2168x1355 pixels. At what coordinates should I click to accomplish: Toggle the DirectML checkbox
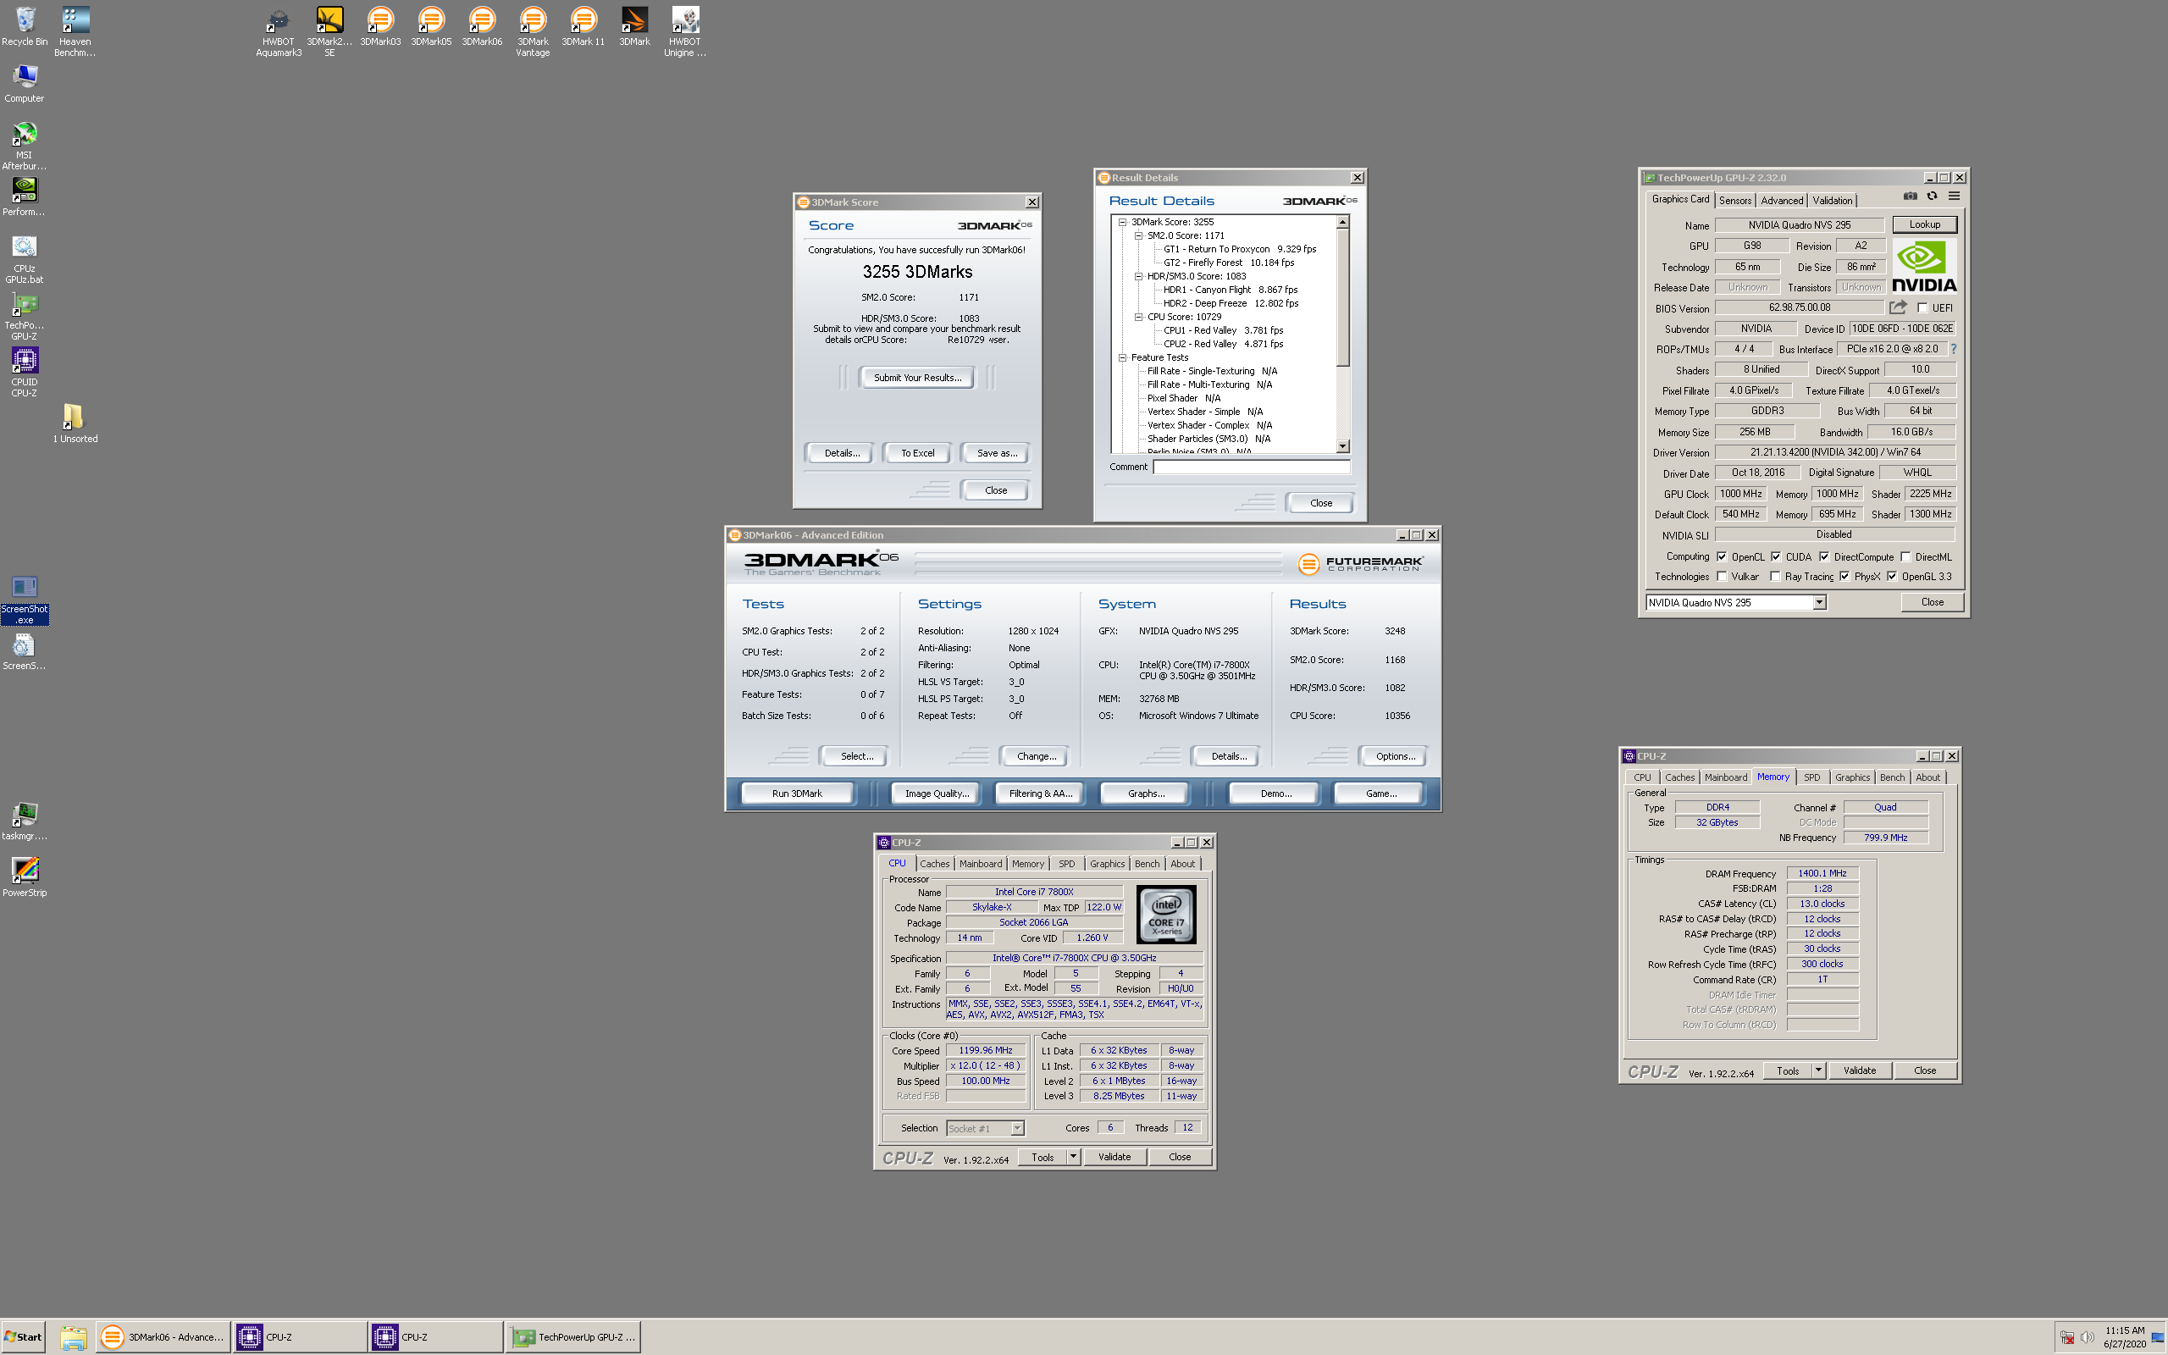1905,556
